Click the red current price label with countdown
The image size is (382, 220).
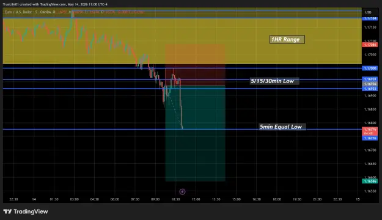(370, 131)
